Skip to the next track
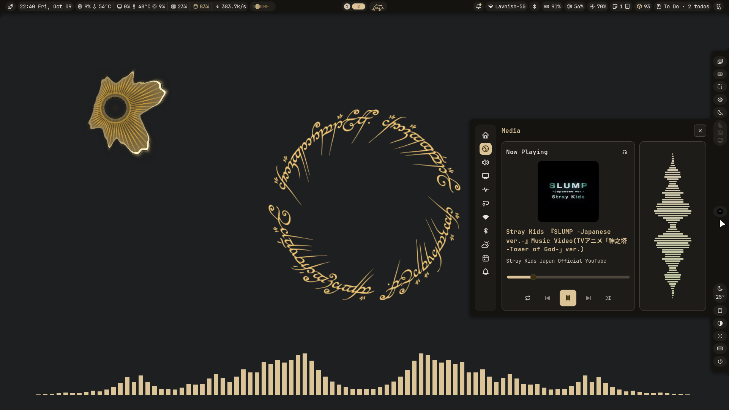This screenshot has height=410, width=729. (589, 298)
